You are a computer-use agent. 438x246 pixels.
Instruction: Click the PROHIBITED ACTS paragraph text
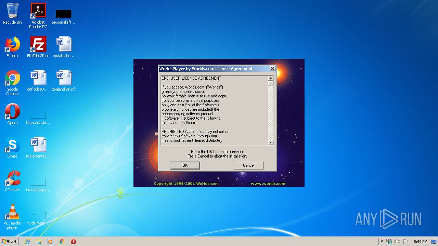pos(195,136)
